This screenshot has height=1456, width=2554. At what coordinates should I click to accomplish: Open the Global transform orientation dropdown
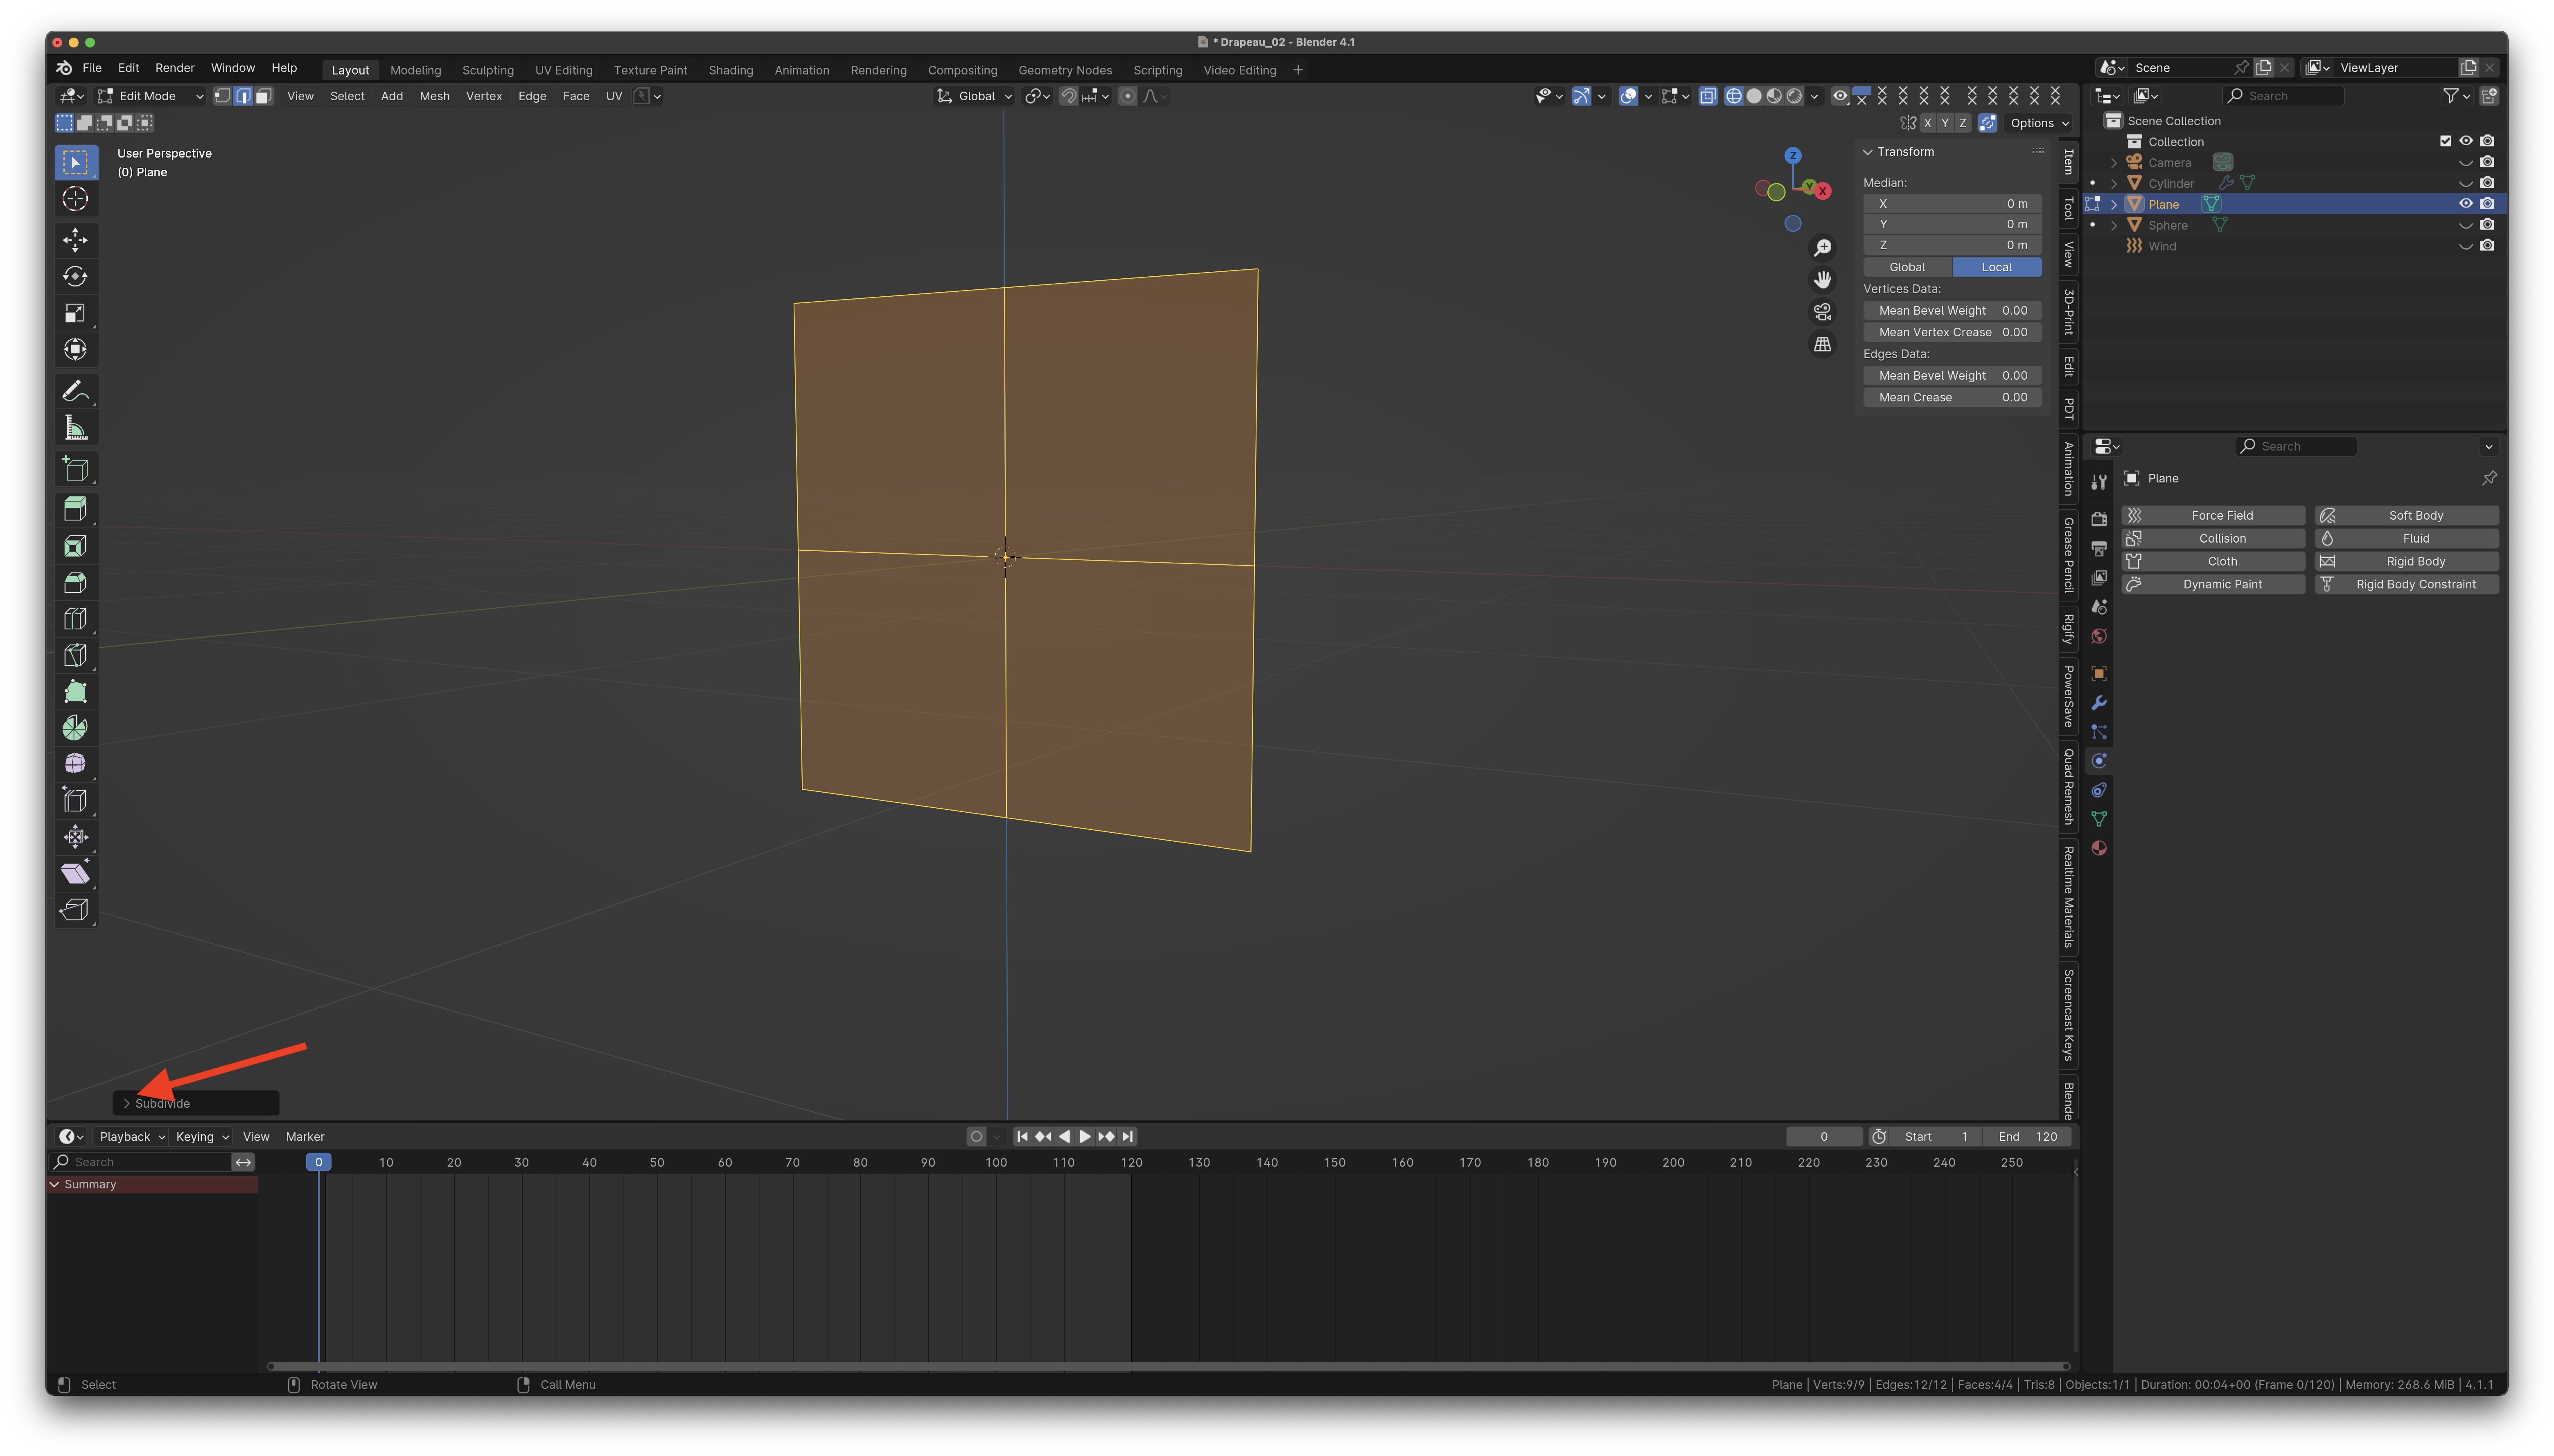pyautogui.click(x=974, y=96)
